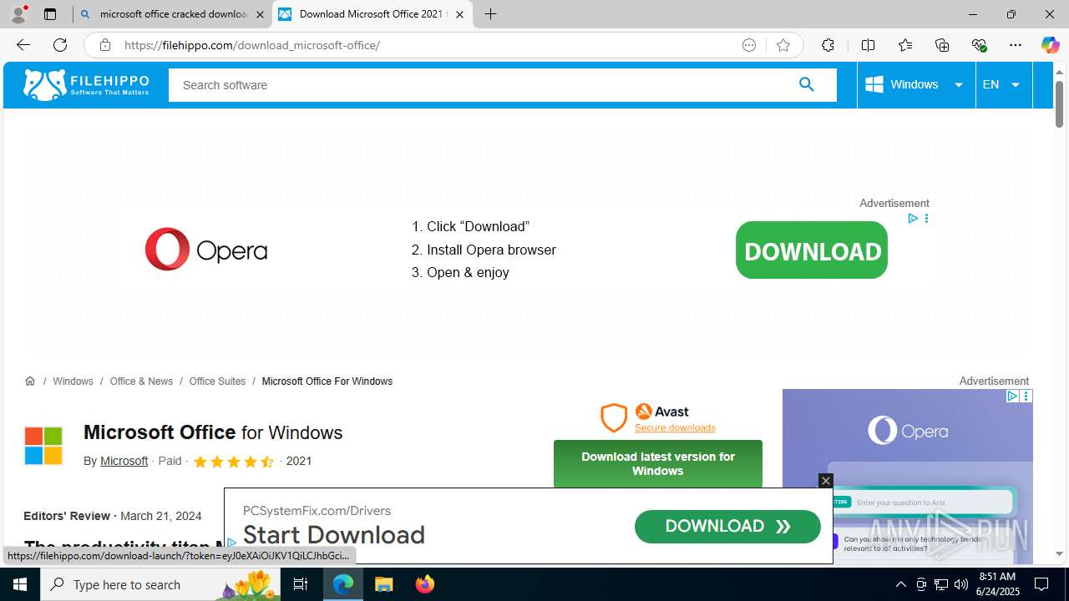
Task: Click the green Opera DOWNLOAD button
Action: pos(812,250)
